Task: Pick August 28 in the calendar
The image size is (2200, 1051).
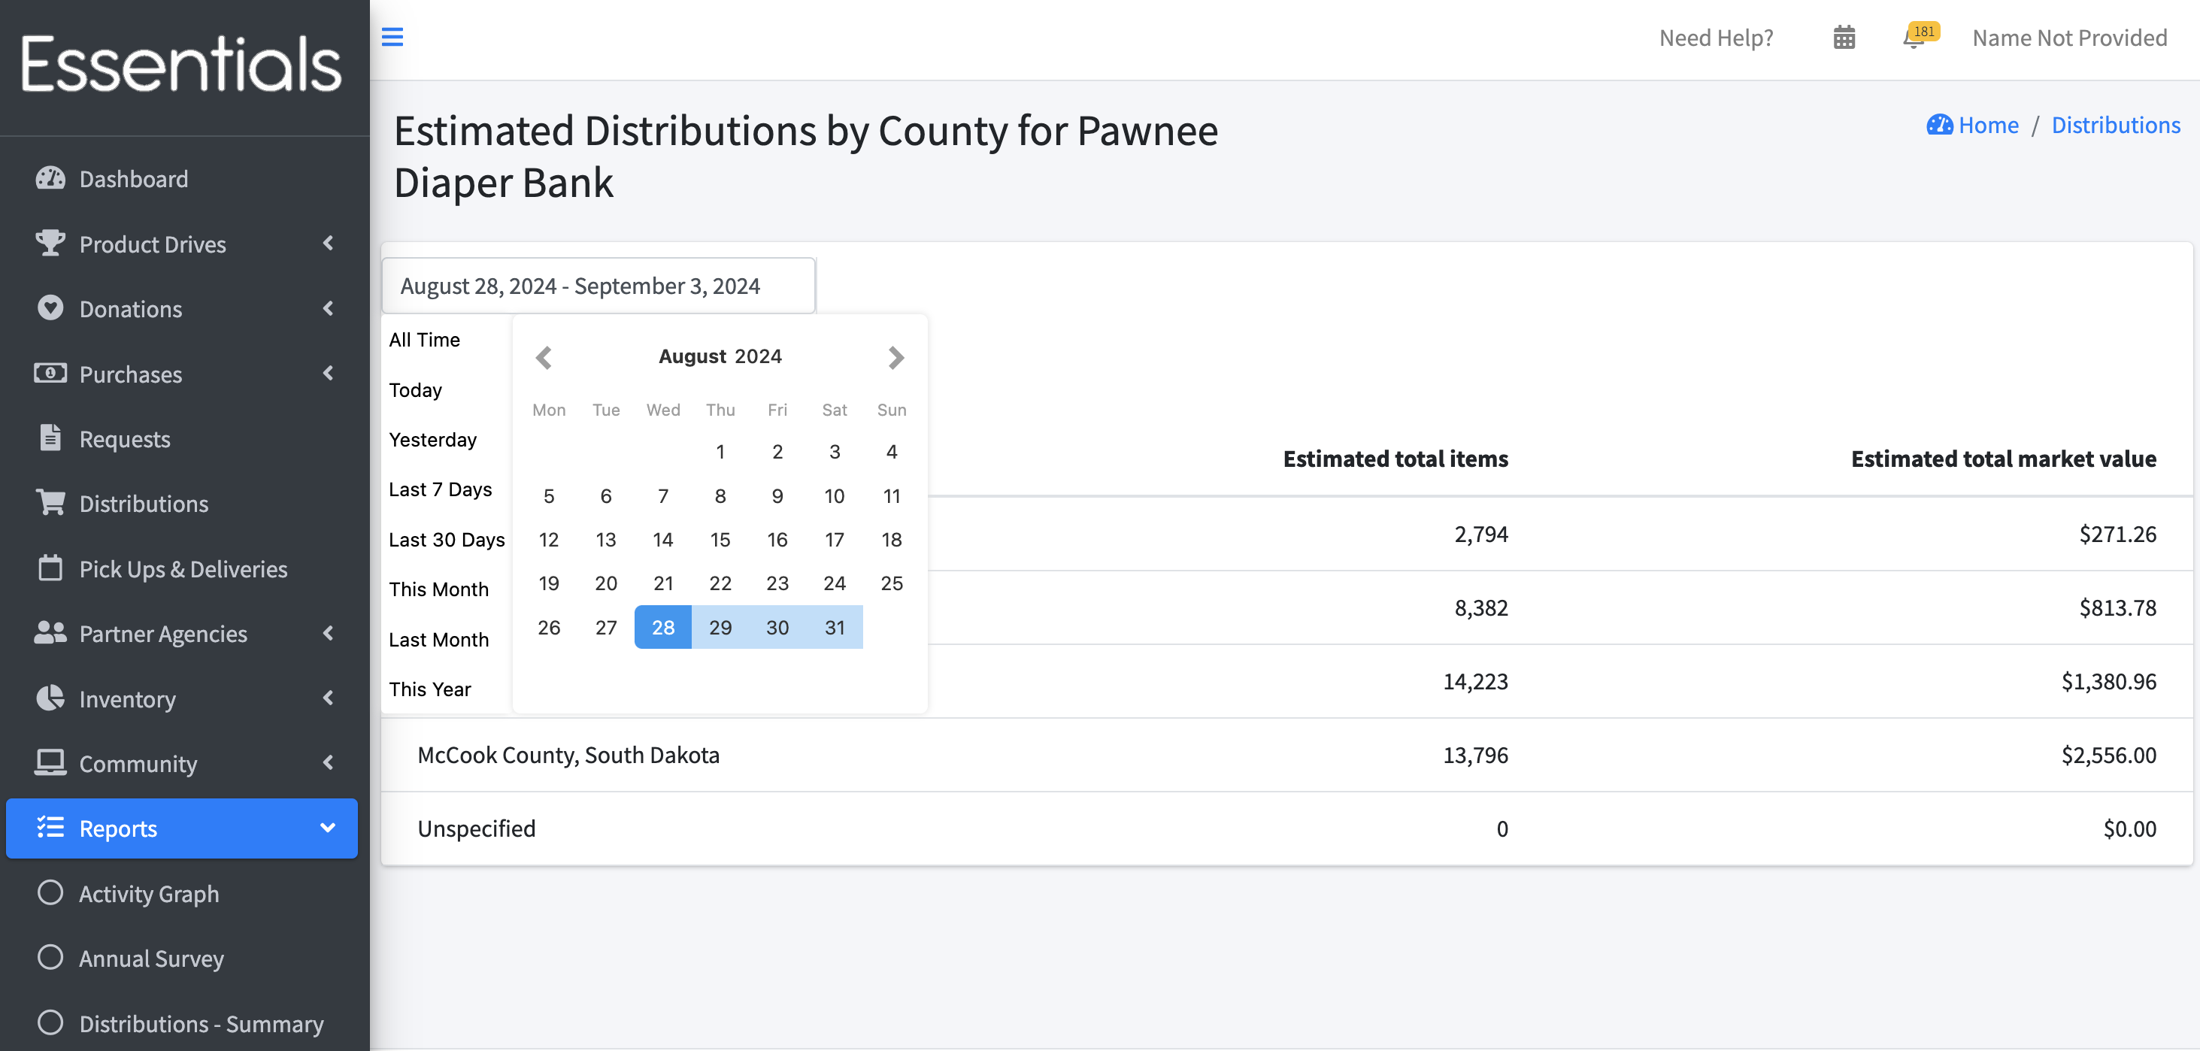Action: click(662, 627)
